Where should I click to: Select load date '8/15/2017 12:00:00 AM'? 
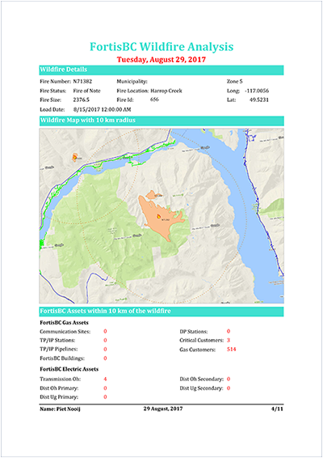(102, 109)
